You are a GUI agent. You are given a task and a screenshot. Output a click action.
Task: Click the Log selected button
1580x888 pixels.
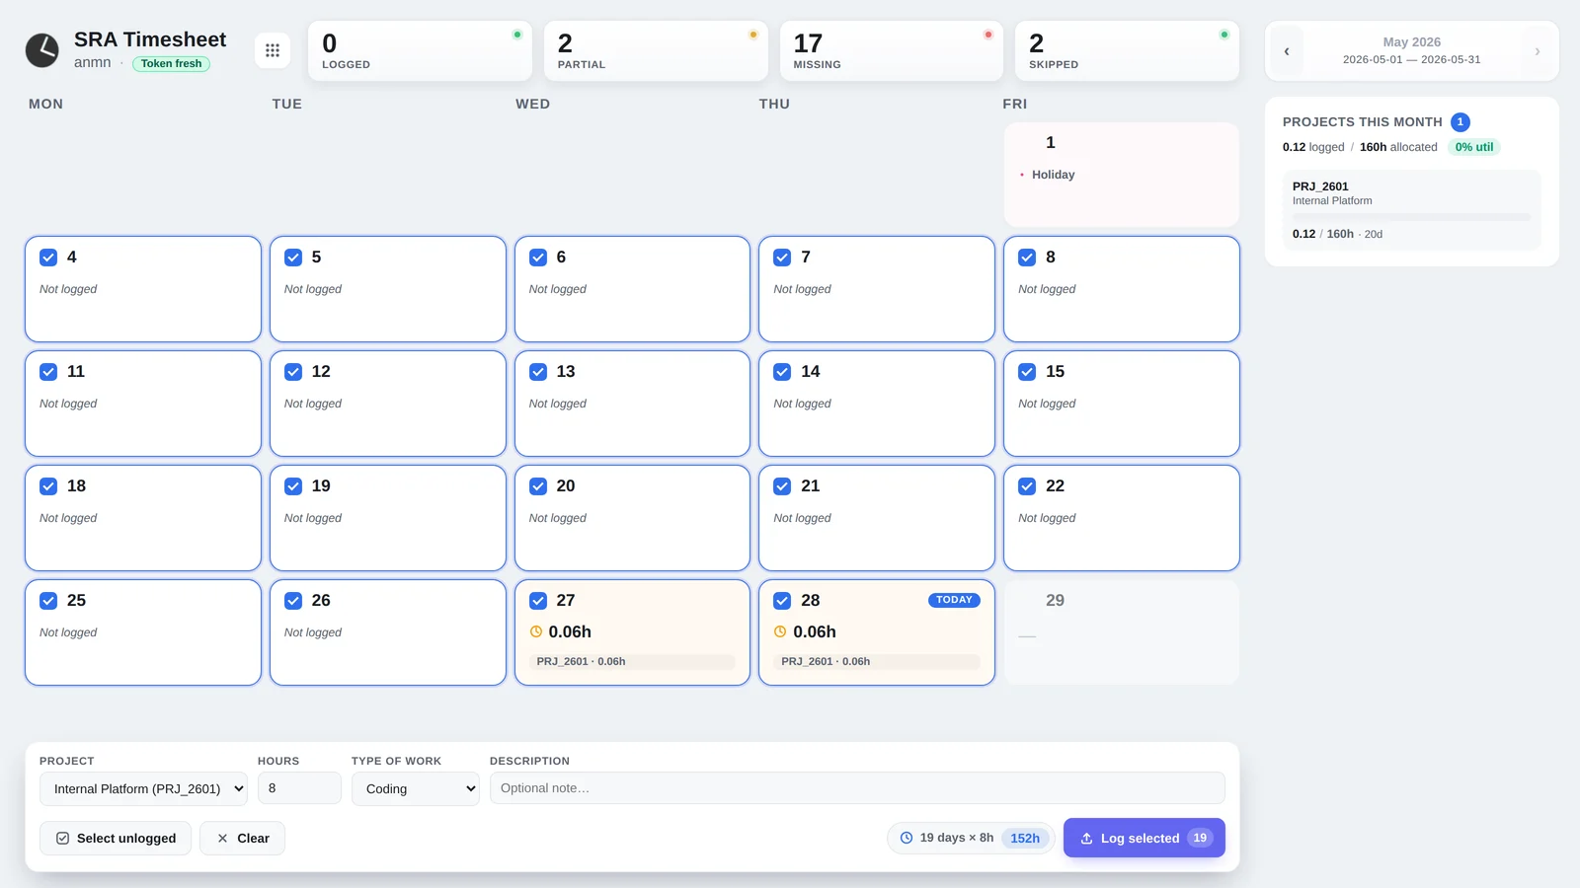click(1145, 838)
